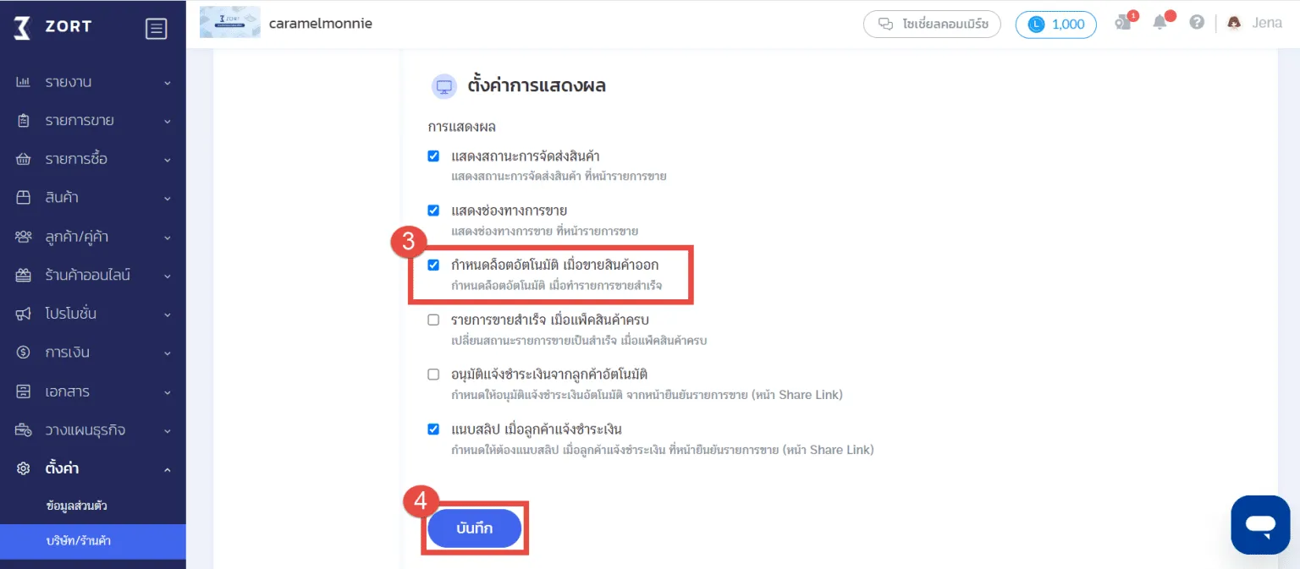
Task: Open the blue chat support widget
Action: (1260, 524)
